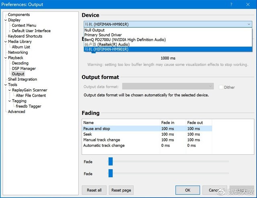Image resolution: width=257 pixels, height=198 pixels.
Task: Select Null Output from device list
Action: click(94, 30)
